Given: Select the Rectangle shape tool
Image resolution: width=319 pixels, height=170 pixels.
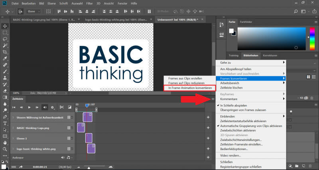Looking at the screenshot, I should (5, 136).
